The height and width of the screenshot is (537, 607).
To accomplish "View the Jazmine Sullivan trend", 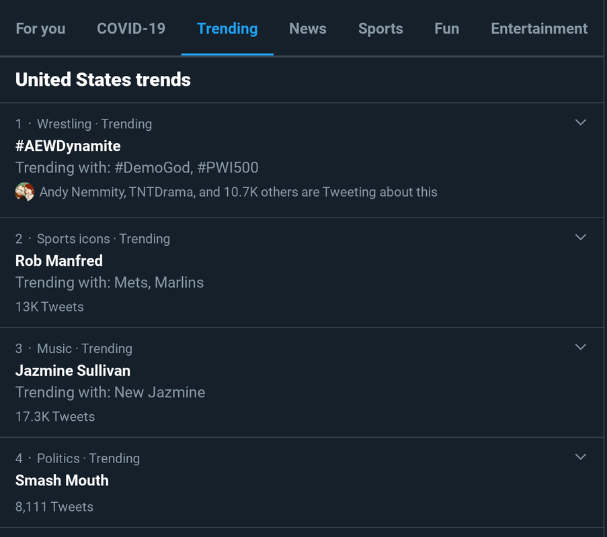I will click(x=73, y=371).
